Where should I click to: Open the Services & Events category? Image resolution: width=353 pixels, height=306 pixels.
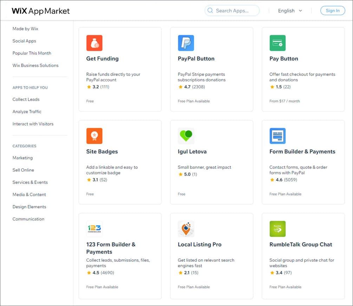[30, 182]
